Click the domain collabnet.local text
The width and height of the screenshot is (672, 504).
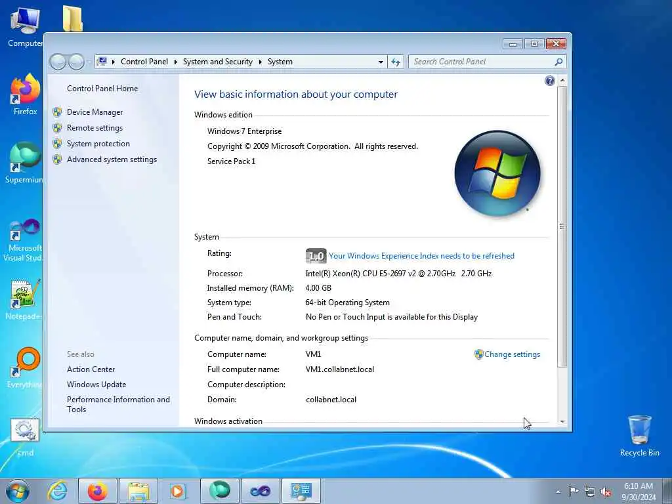(x=331, y=400)
